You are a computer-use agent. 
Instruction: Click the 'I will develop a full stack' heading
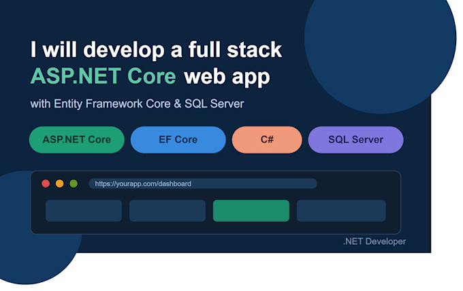click(156, 50)
